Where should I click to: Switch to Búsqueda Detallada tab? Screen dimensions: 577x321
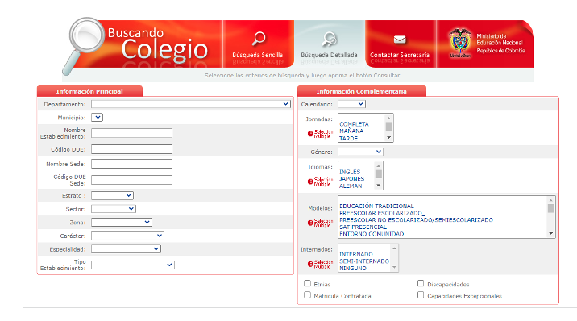coord(329,44)
